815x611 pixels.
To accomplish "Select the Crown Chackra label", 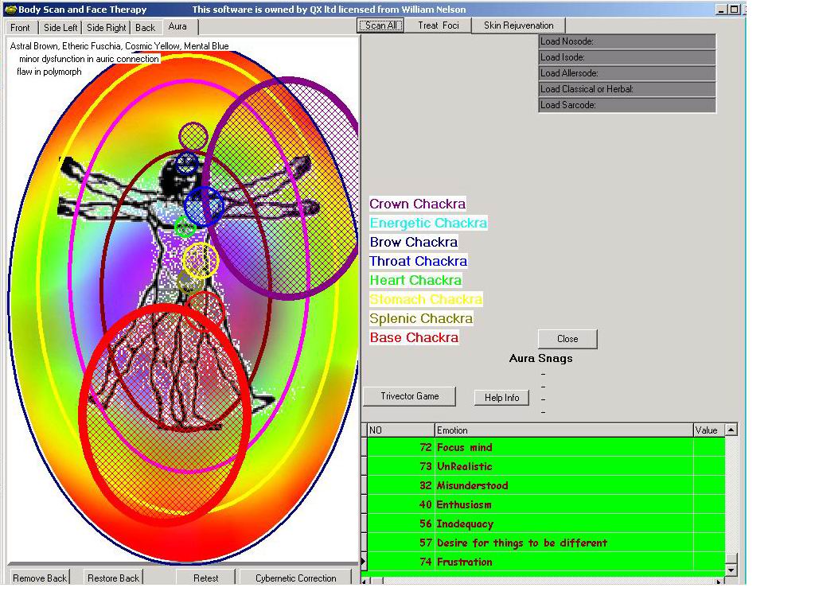I will (417, 204).
